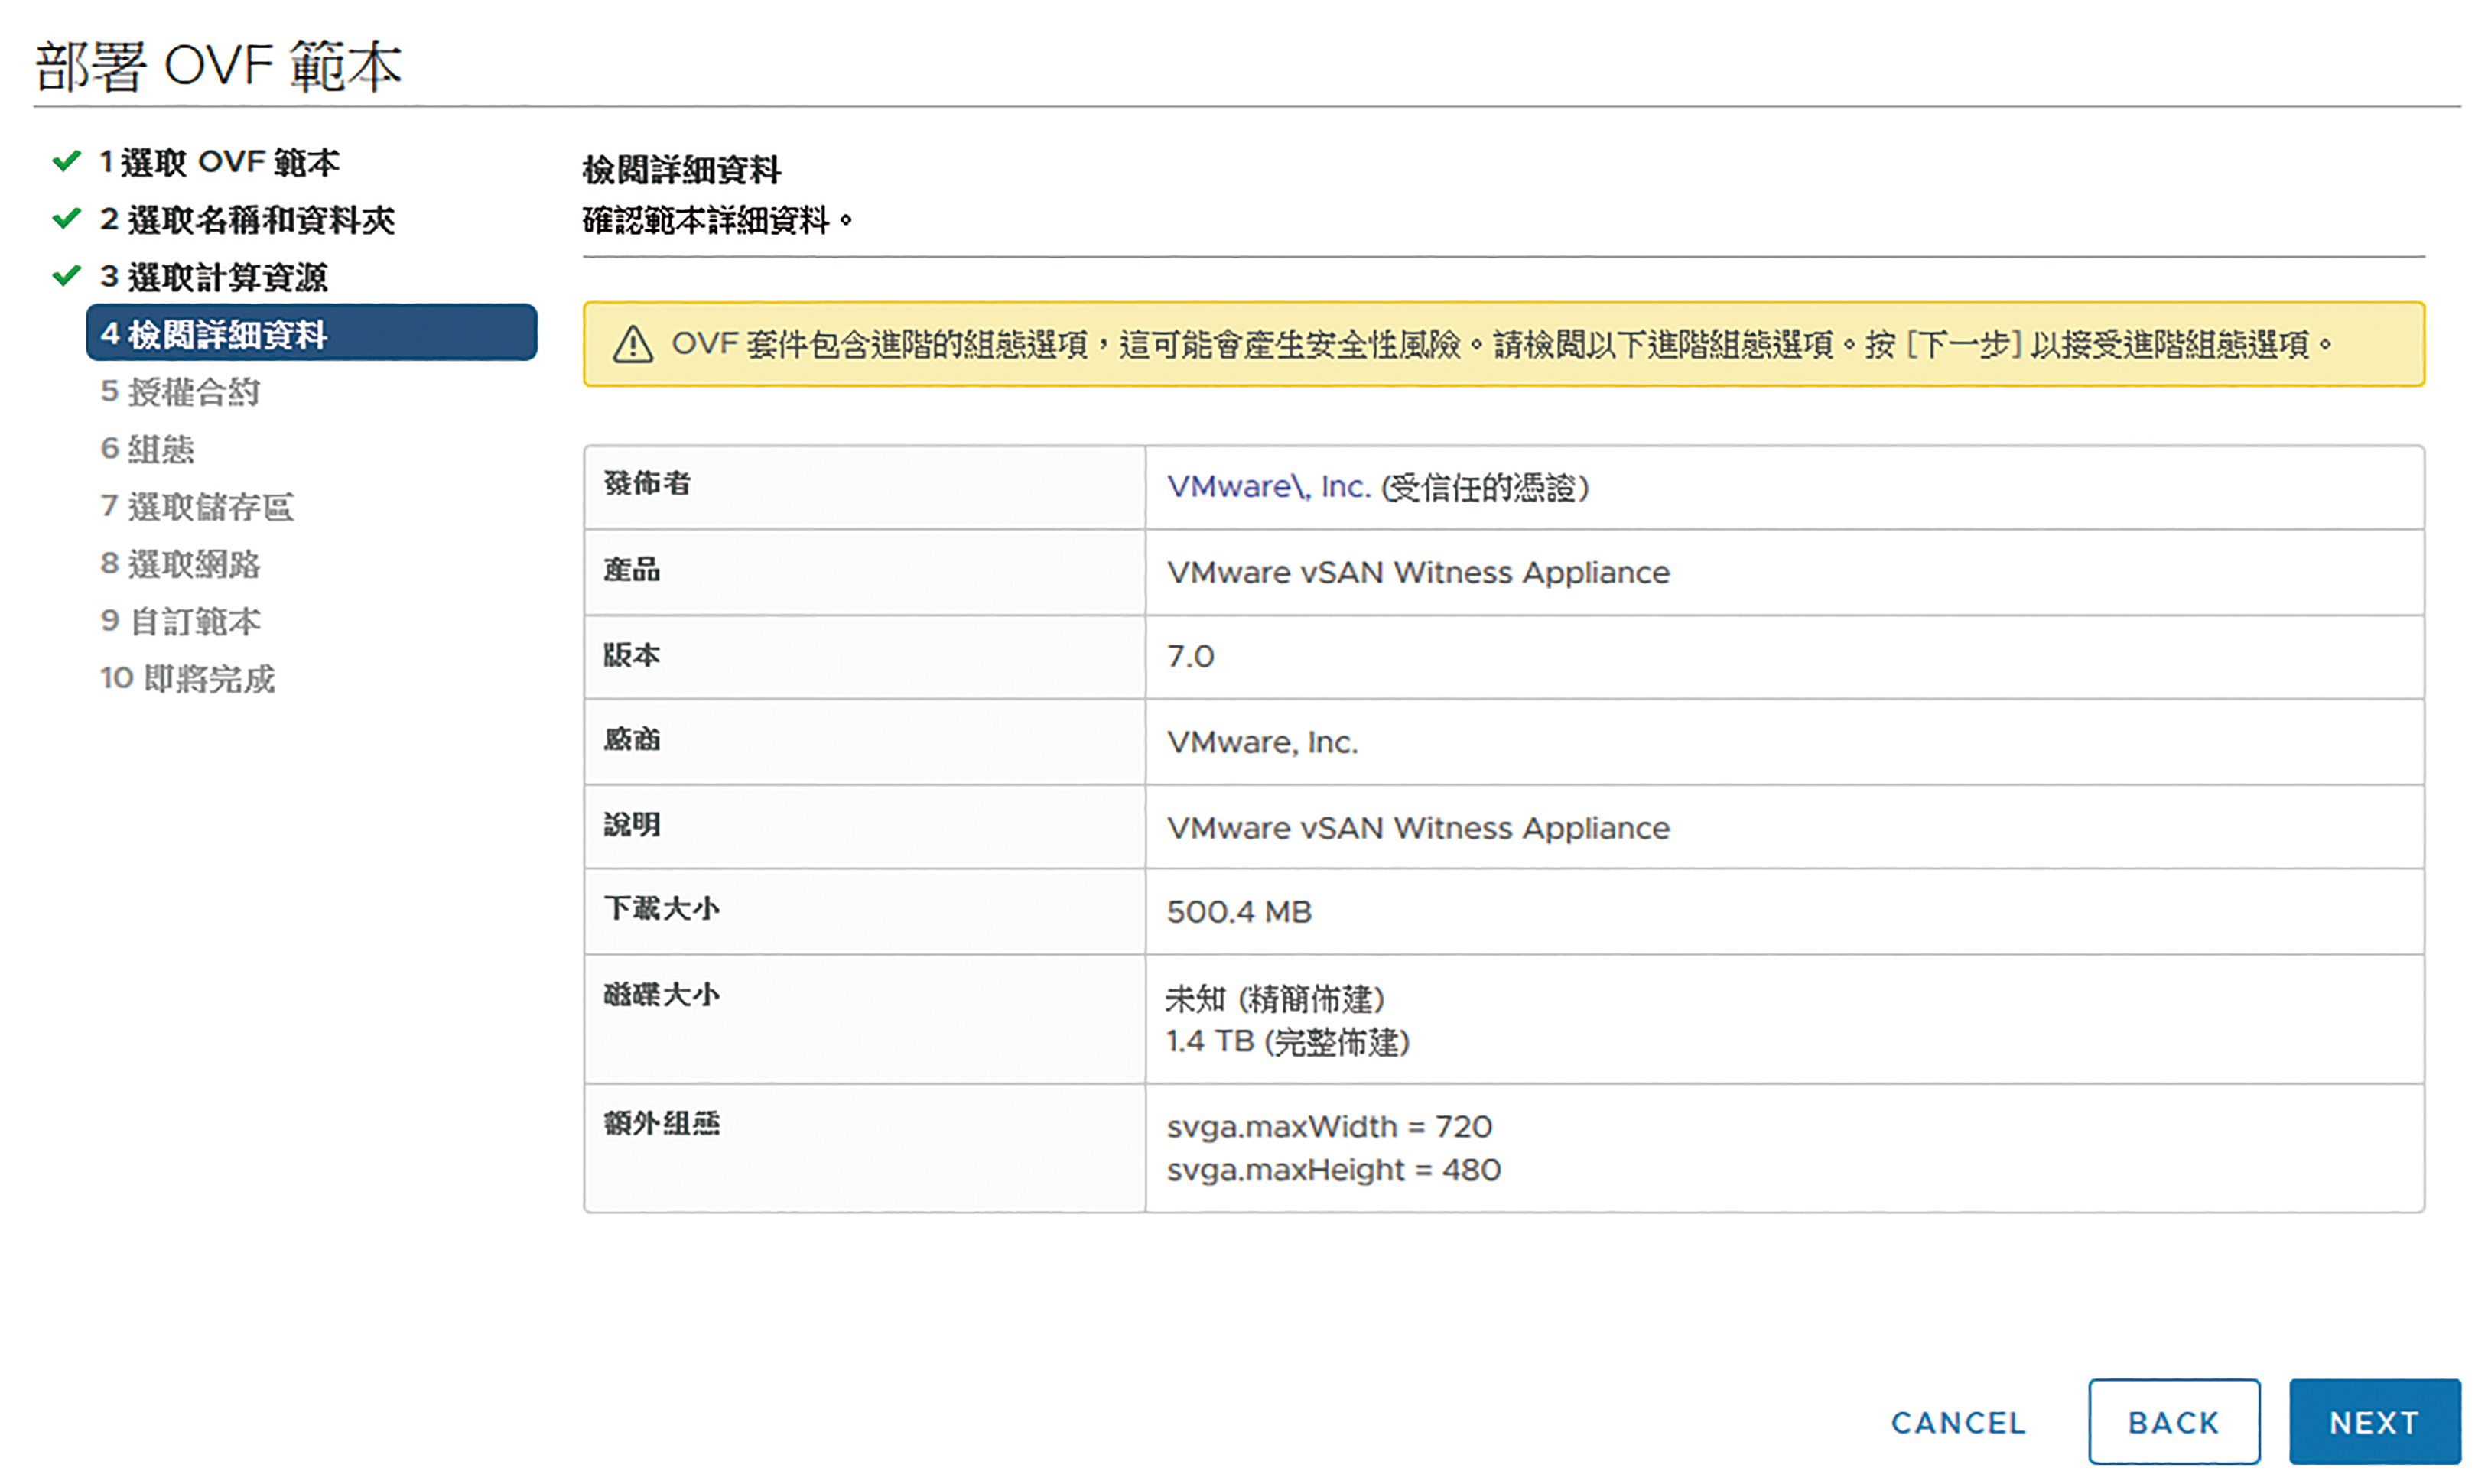
Task: Click the 下載大小 row label
Action: tap(662, 908)
